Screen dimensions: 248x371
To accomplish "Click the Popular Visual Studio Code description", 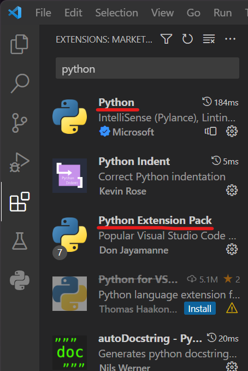I will tap(167, 235).
